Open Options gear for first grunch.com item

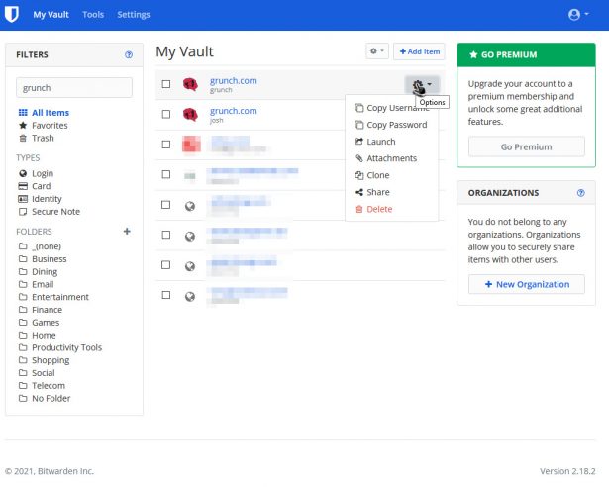(x=422, y=84)
